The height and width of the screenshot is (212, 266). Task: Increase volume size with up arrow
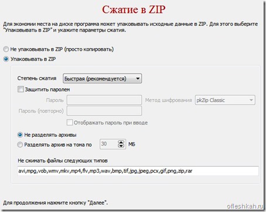(121, 142)
